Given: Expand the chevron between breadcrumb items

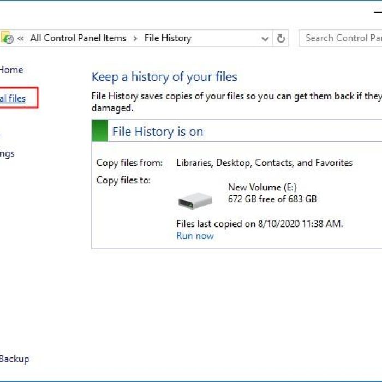Looking at the screenshot, I should pos(135,38).
